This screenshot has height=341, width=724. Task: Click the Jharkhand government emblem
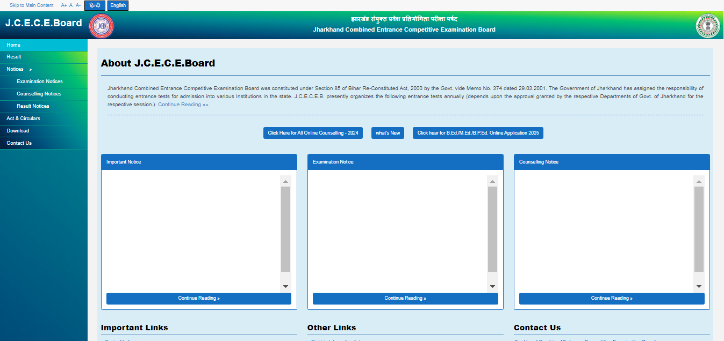click(707, 26)
